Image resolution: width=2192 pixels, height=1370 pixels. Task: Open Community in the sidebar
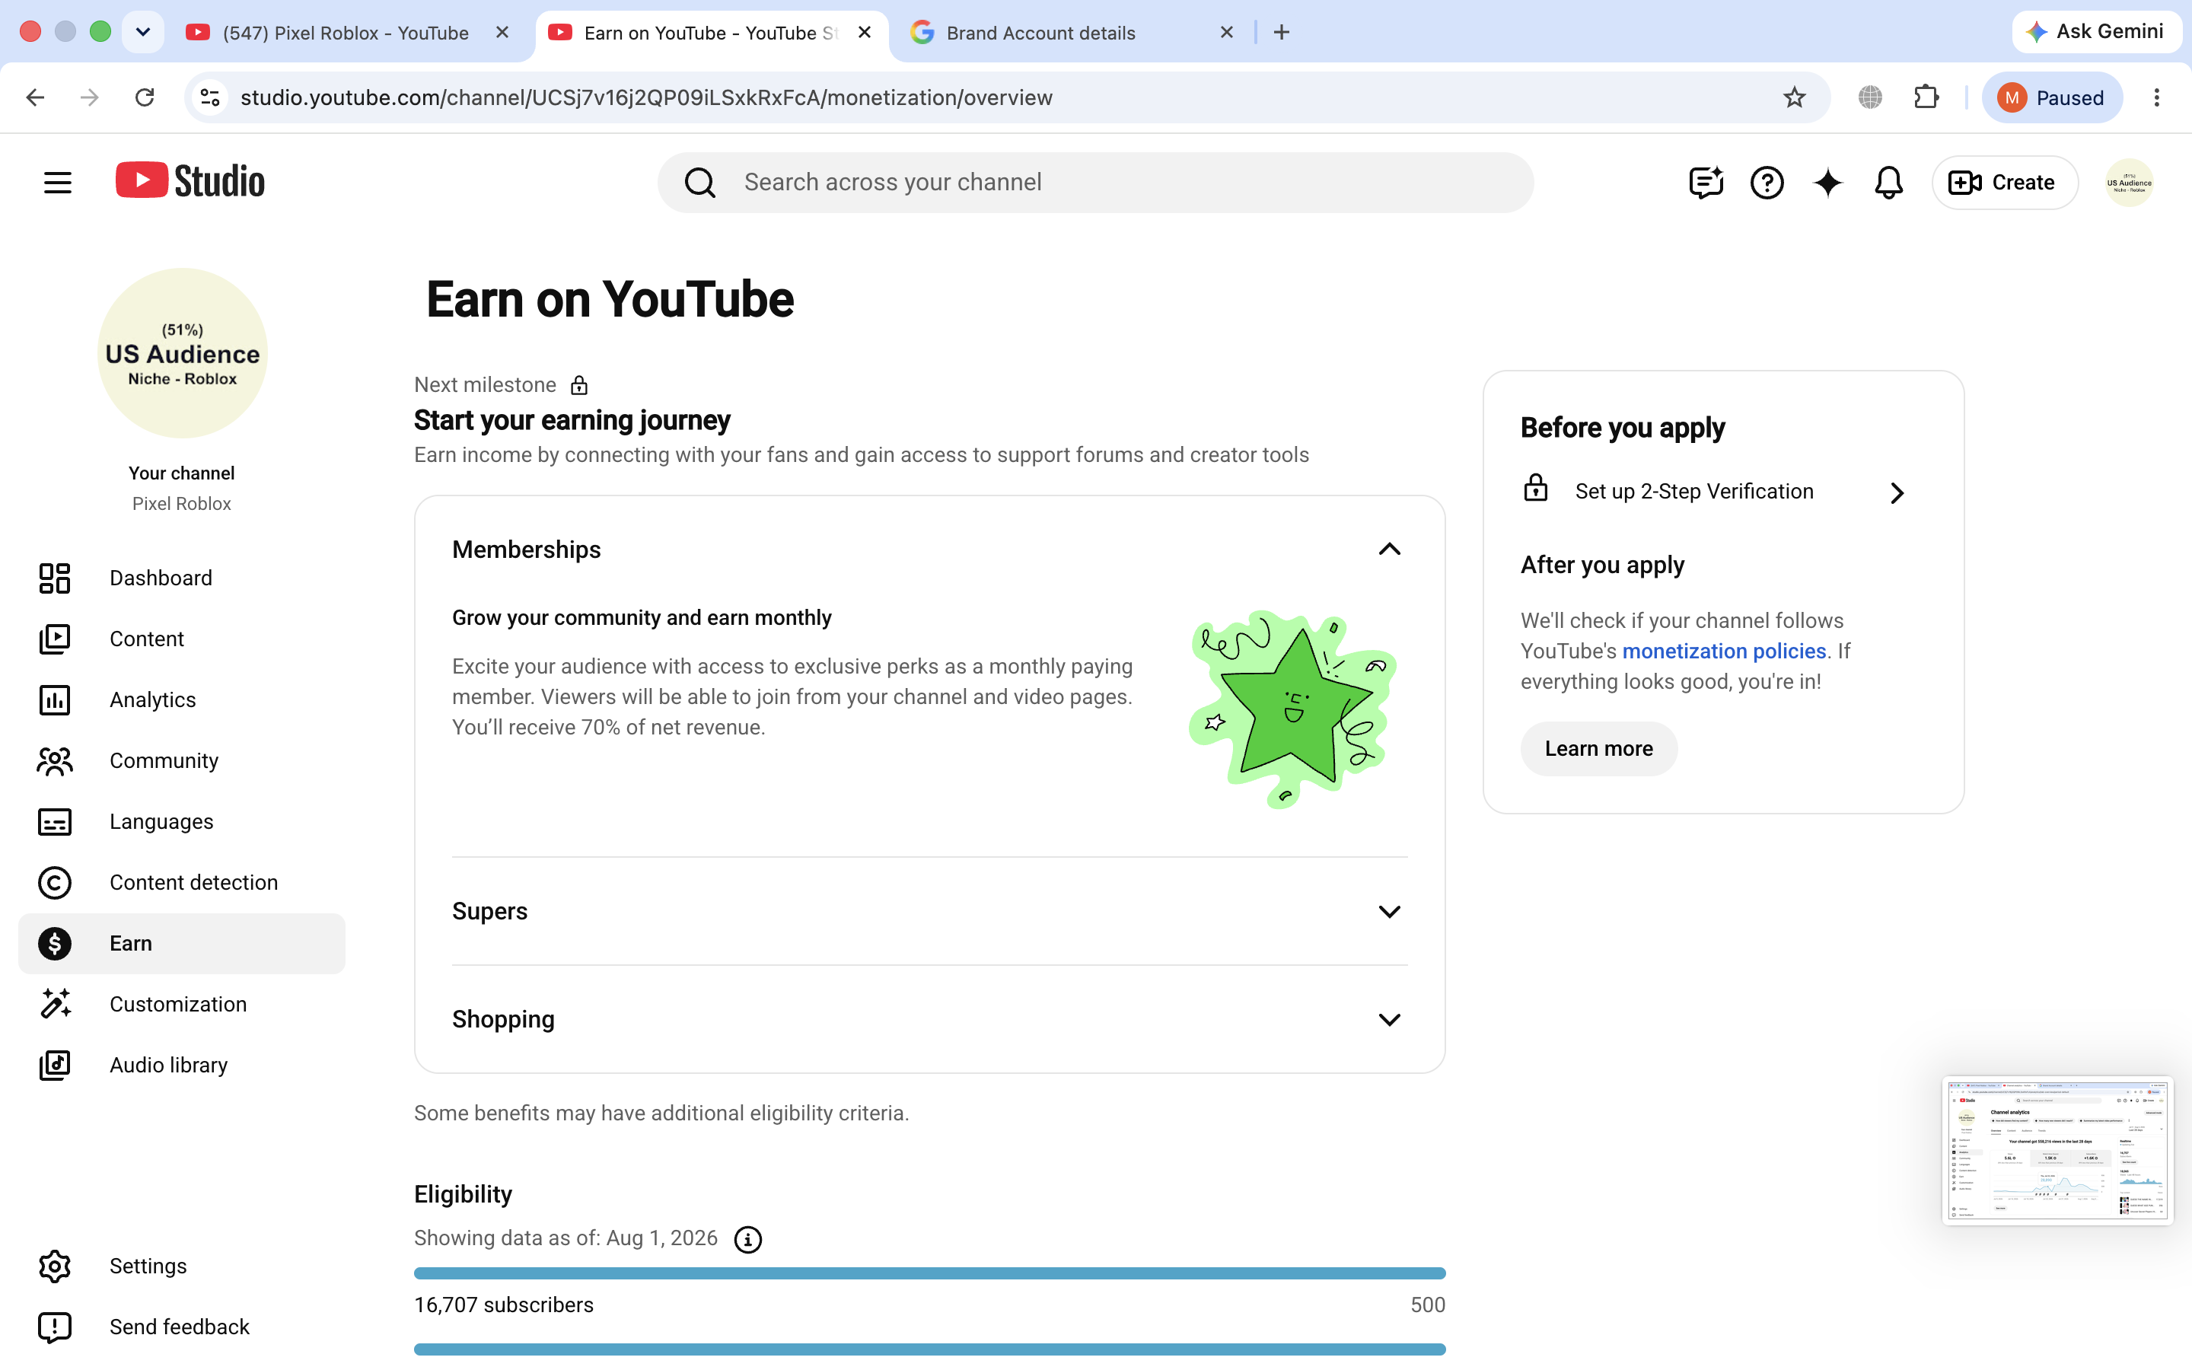[181, 760]
